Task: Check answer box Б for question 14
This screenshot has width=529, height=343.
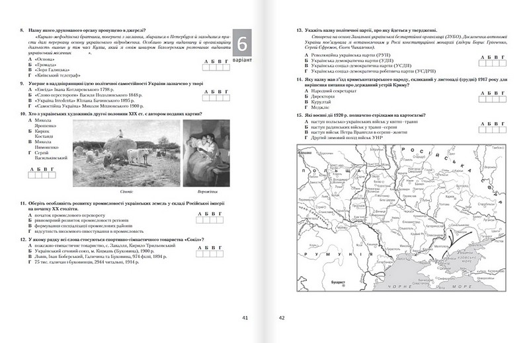Action: [x=486, y=100]
